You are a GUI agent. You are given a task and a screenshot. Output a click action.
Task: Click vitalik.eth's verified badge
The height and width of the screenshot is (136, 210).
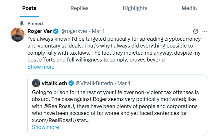coord(71,83)
